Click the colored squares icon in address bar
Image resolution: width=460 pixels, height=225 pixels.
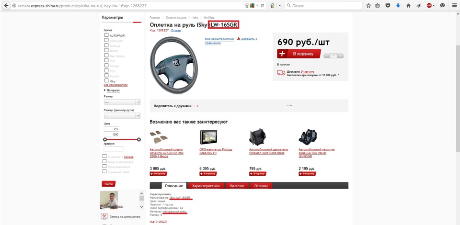click(x=252, y=6)
